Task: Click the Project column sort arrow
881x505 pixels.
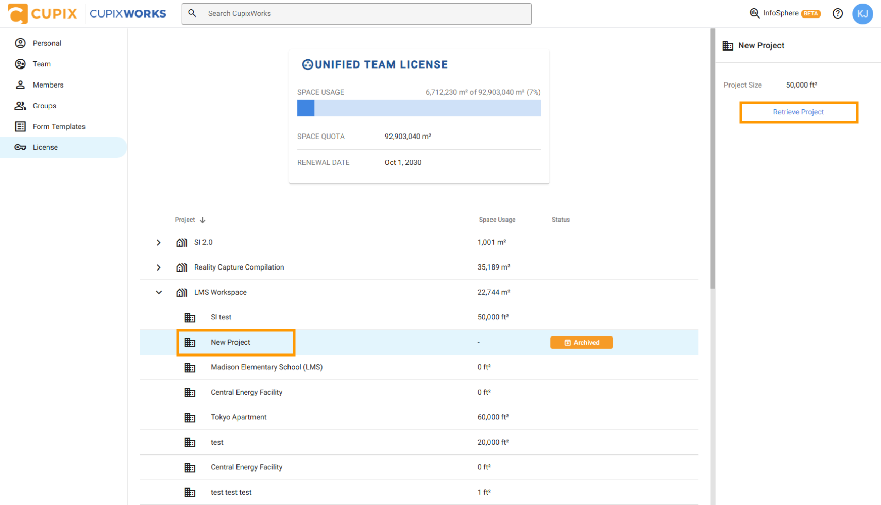Action: 202,220
